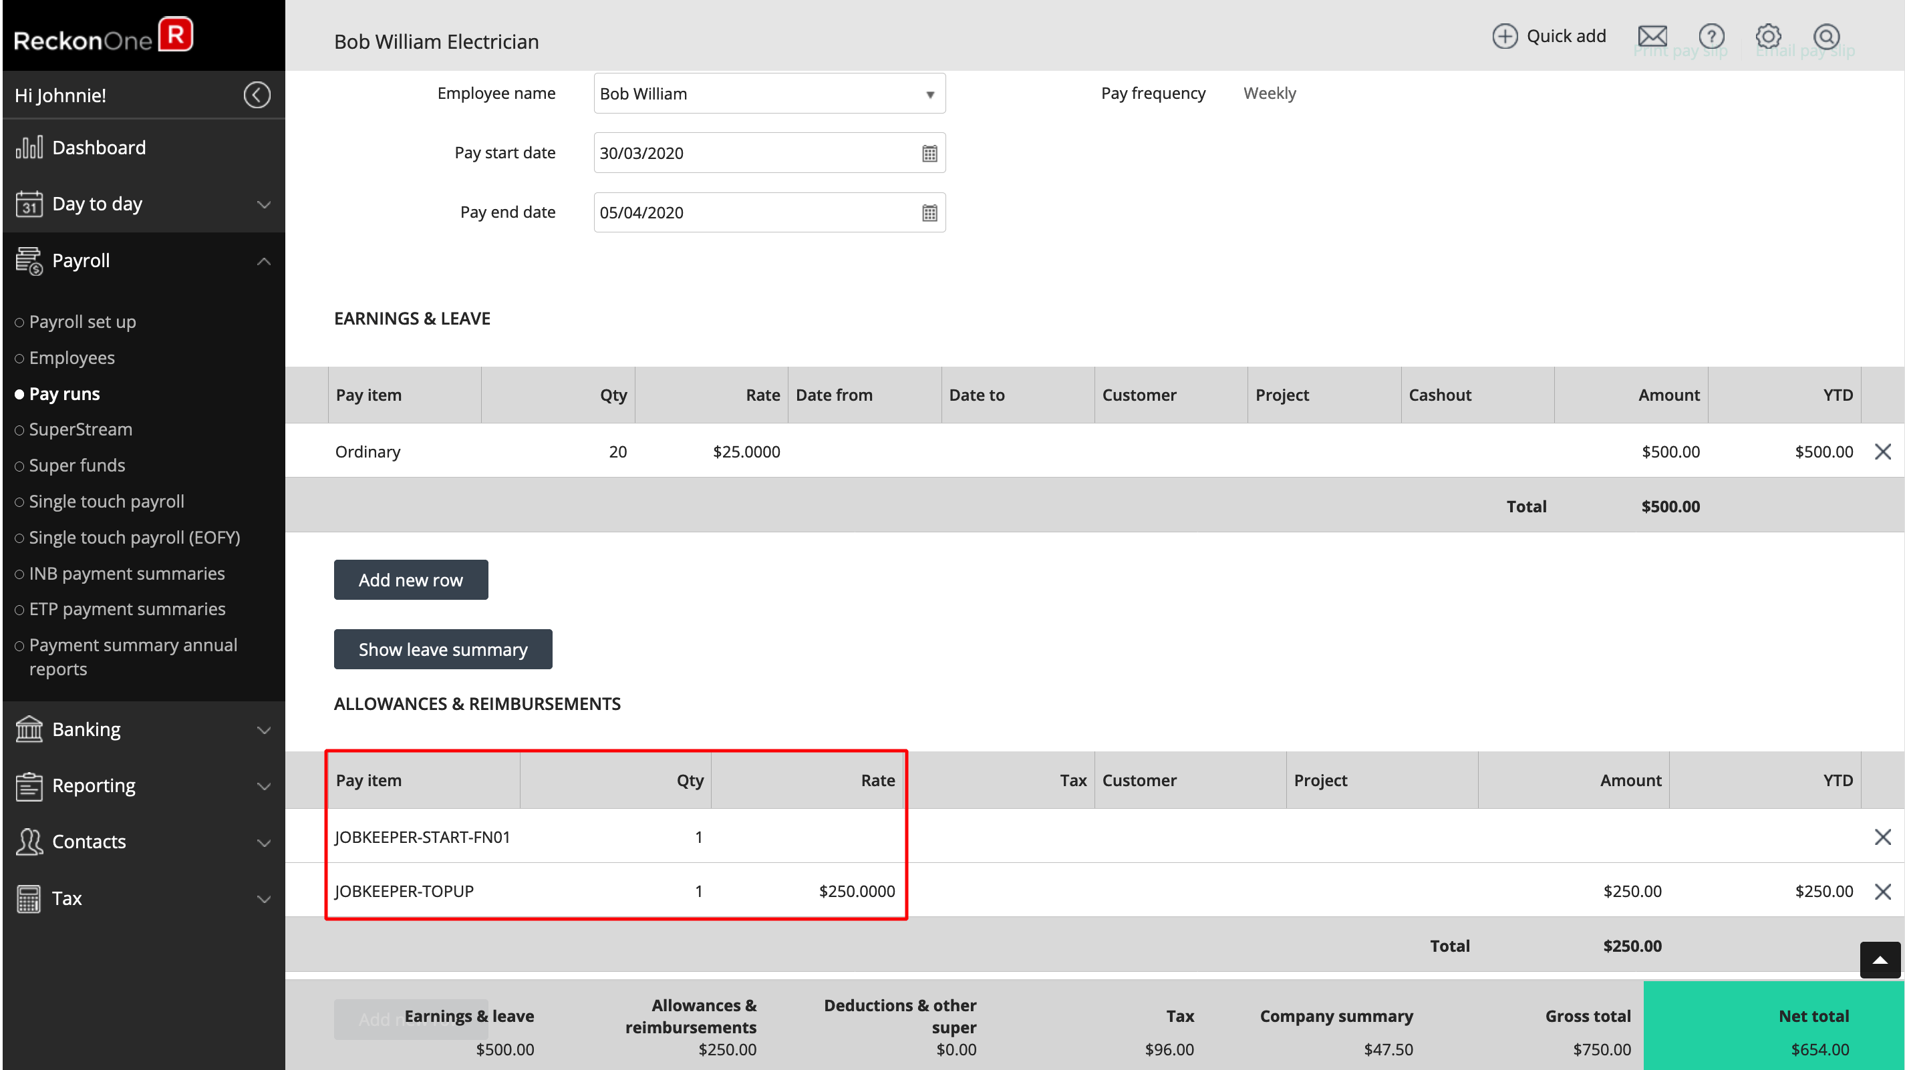Click the JOBKEEPER-START-FN01 pay item
Screen dimensions: 1905x1070
pyautogui.click(x=422, y=836)
